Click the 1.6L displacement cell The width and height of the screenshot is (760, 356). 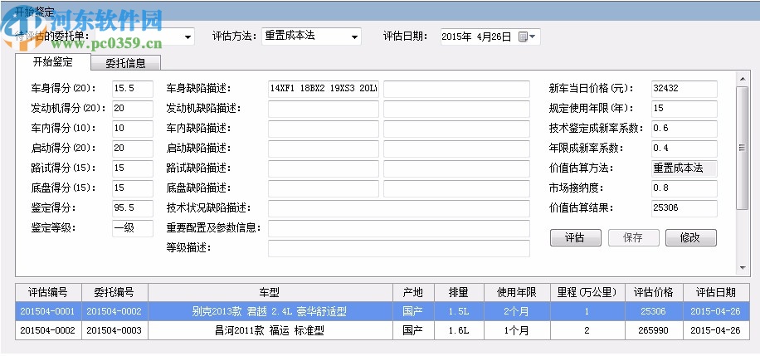point(459,331)
